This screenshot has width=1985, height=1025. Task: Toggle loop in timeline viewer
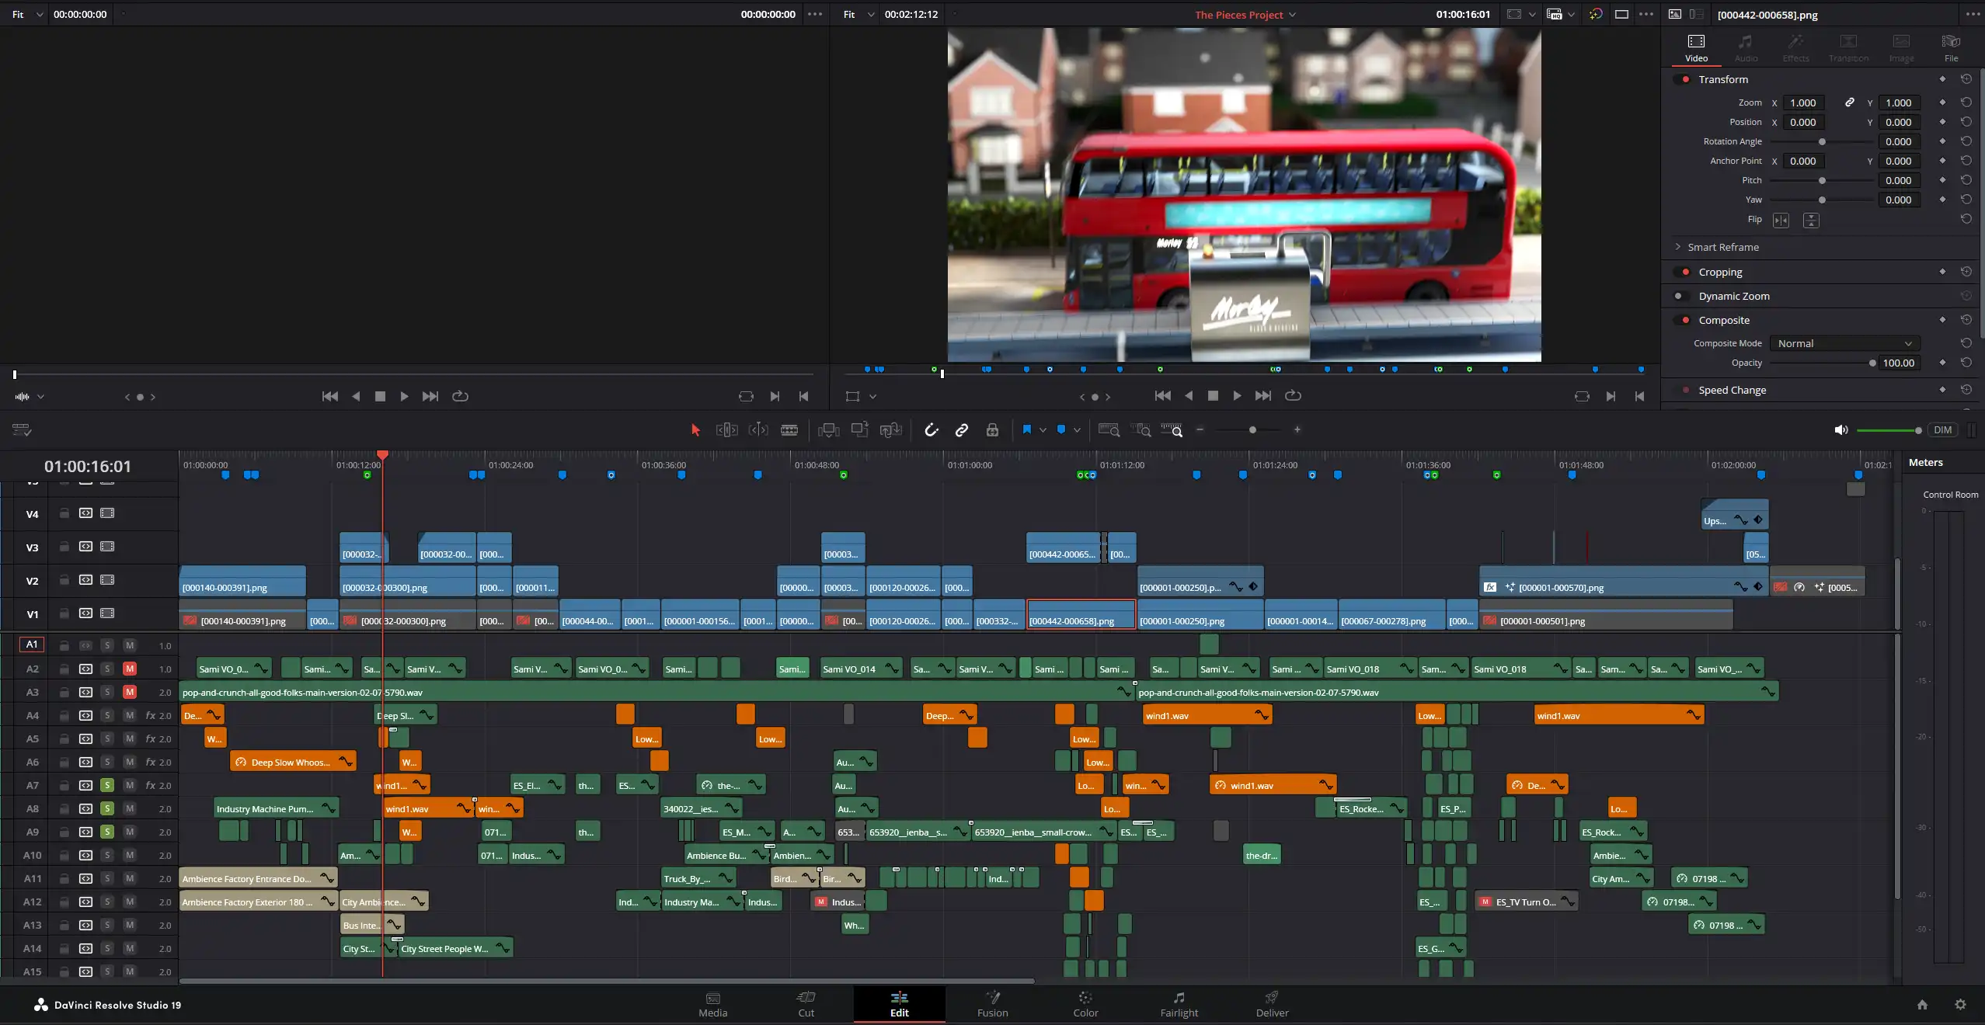tap(1293, 396)
